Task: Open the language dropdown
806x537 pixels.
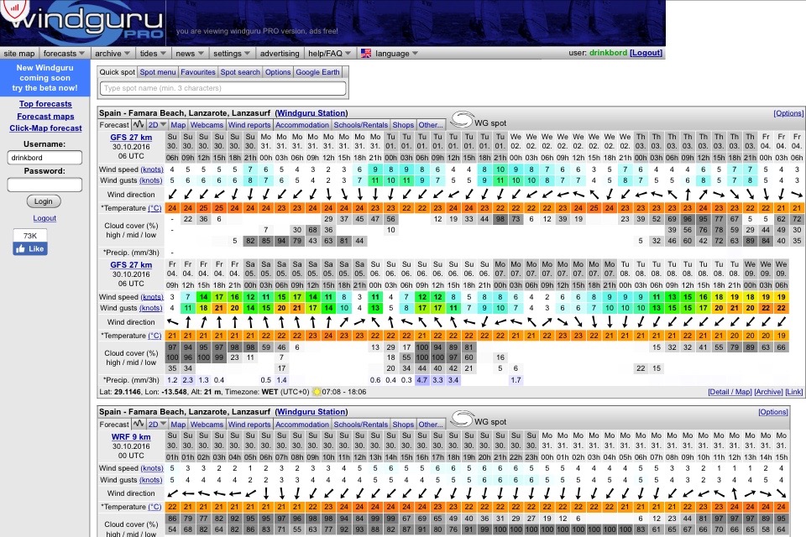Action: [x=396, y=54]
